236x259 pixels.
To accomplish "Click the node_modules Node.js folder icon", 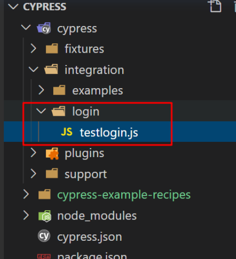I will pos(45,216).
